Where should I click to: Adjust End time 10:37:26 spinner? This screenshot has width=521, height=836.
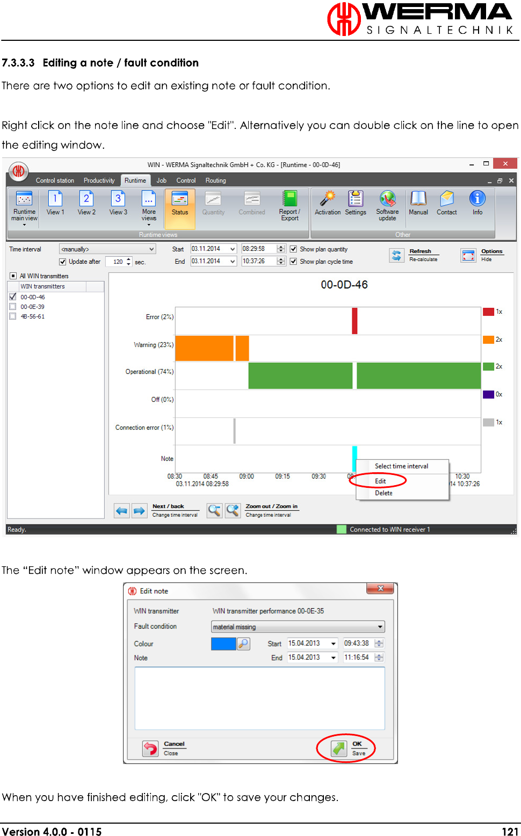(x=281, y=261)
